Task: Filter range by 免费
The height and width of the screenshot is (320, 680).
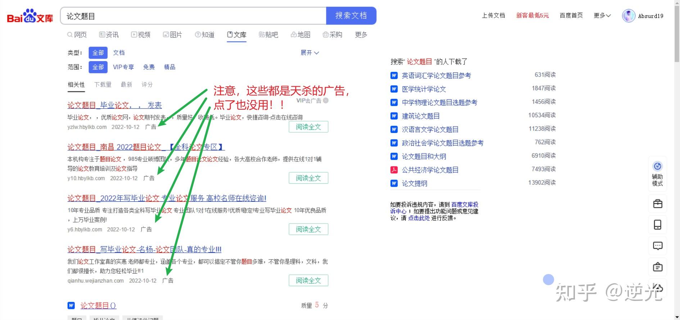Action: [x=149, y=67]
